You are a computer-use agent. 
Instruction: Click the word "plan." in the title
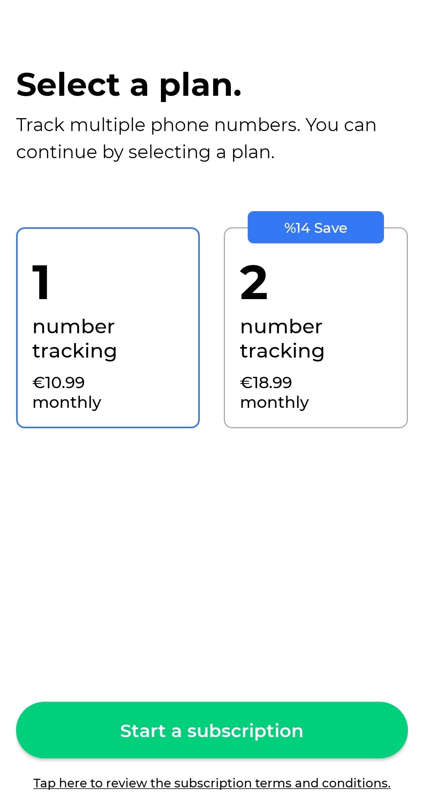200,86
